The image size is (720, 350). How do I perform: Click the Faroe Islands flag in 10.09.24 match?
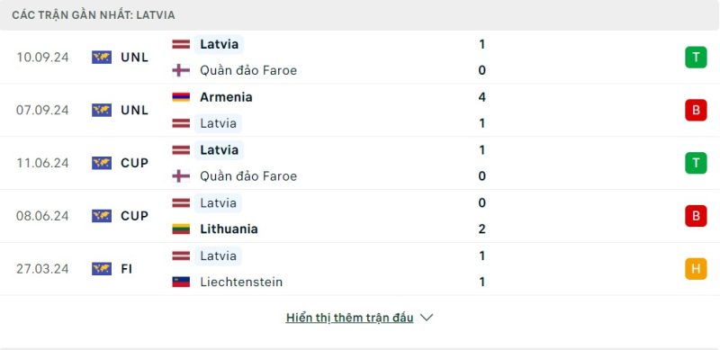point(181,70)
